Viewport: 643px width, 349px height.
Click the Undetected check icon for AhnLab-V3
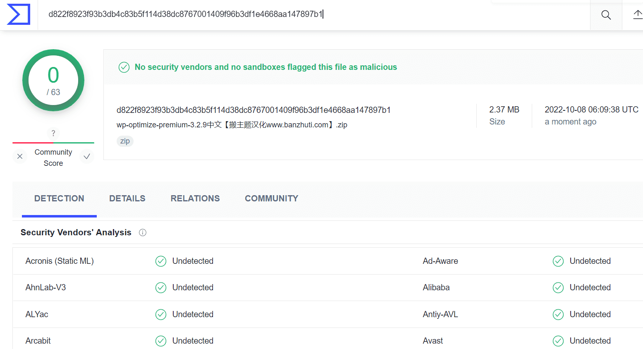click(x=161, y=287)
